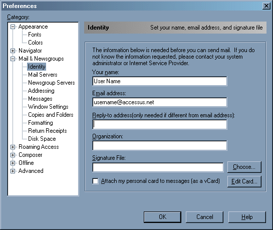Image resolution: width=273 pixels, height=230 pixels.
Task: Click the Organization field
Action: click(160, 145)
